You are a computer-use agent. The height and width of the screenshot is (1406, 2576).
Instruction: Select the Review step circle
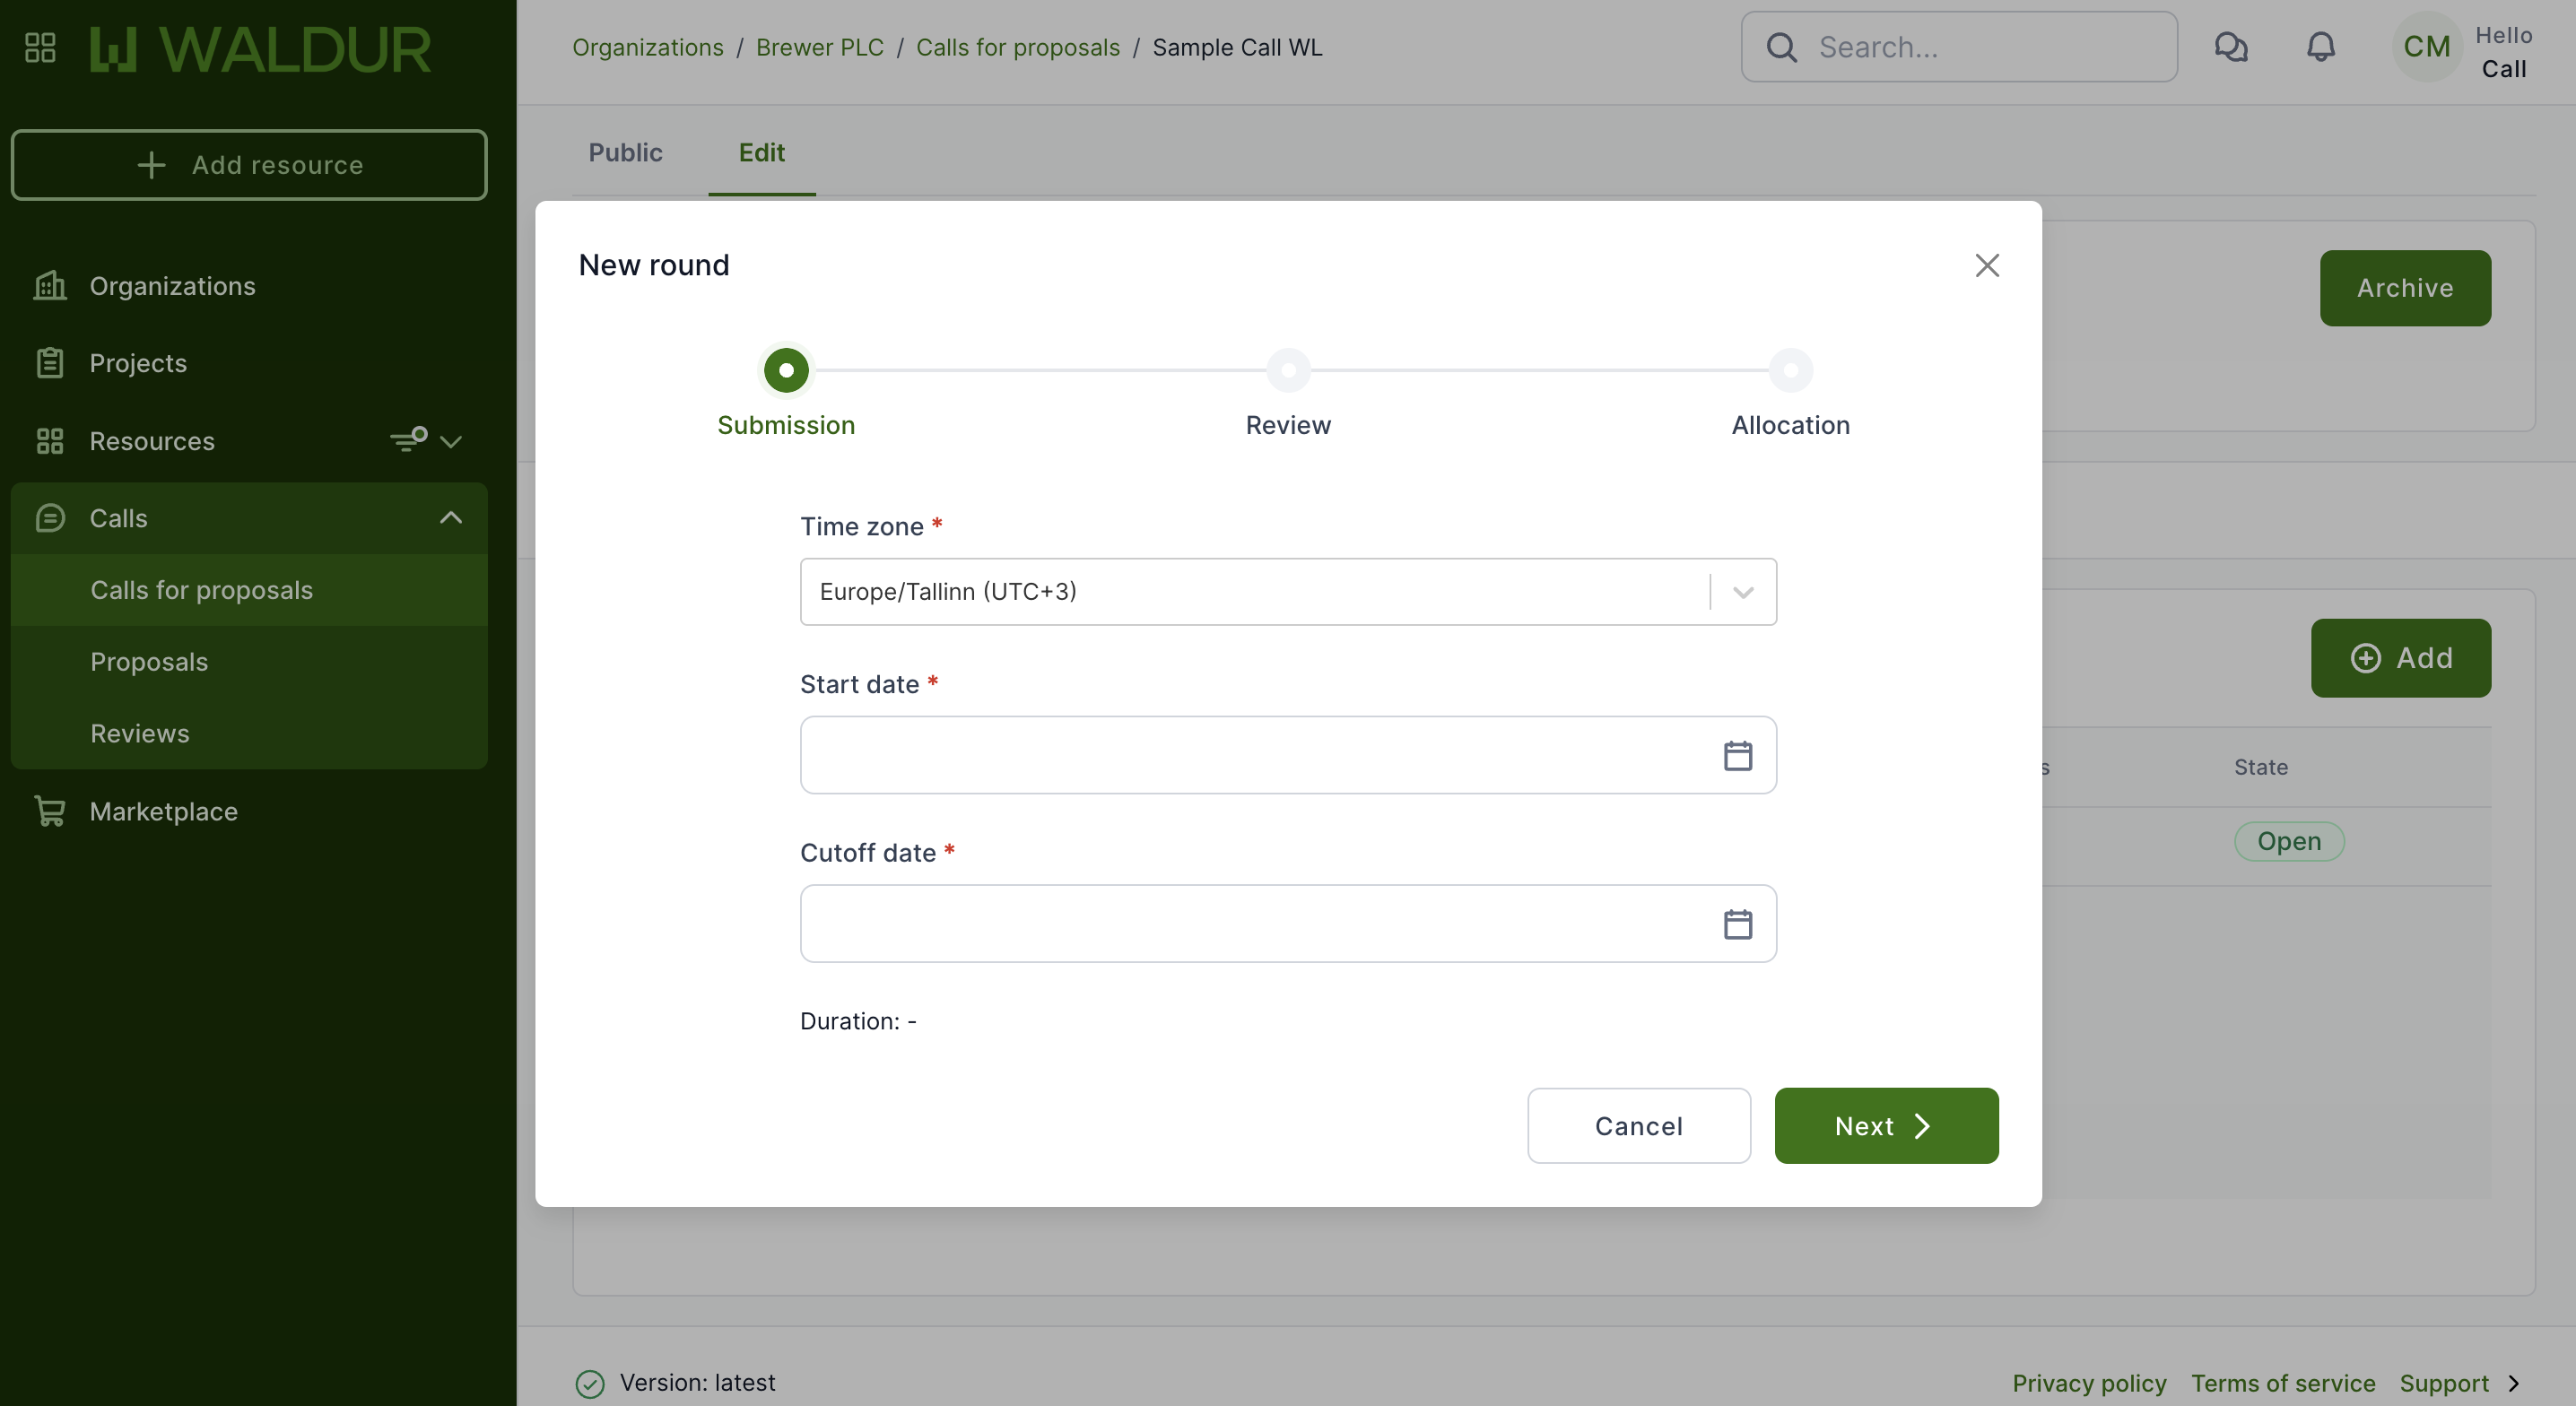pos(1288,371)
